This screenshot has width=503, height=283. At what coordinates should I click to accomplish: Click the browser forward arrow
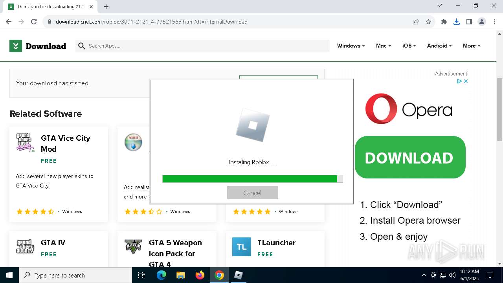[21, 22]
